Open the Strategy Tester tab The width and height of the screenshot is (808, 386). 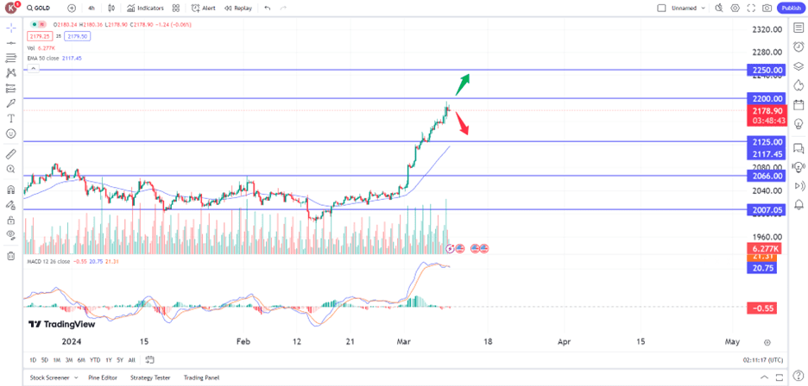tap(150, 377)
